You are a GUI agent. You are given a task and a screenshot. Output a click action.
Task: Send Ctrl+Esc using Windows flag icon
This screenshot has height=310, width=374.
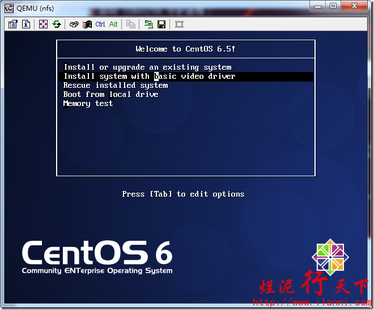click(87, 24)
